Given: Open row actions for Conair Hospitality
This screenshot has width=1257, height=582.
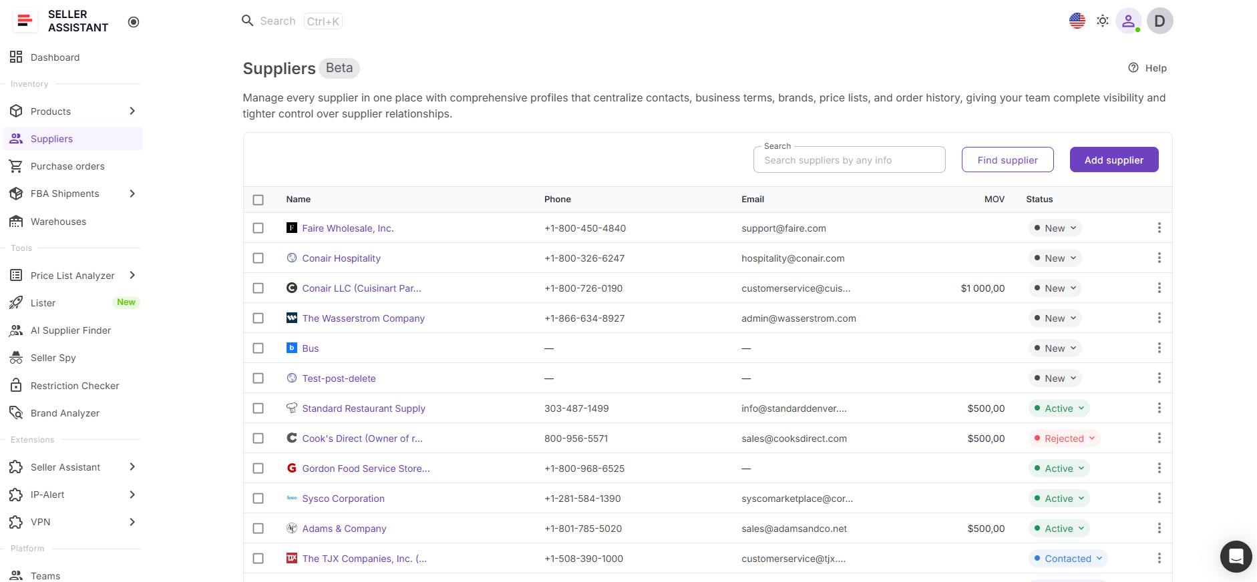Looking at the screenshot, I should [x=1159, y=258].
